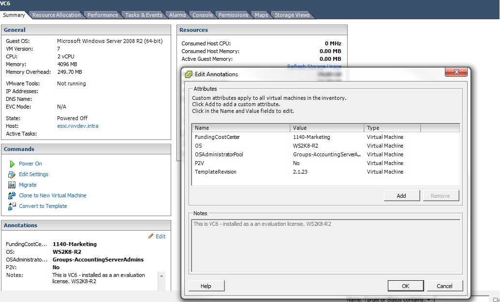Sort attributes by the Name column header
The image size is (500, 302).
[241, 128]
